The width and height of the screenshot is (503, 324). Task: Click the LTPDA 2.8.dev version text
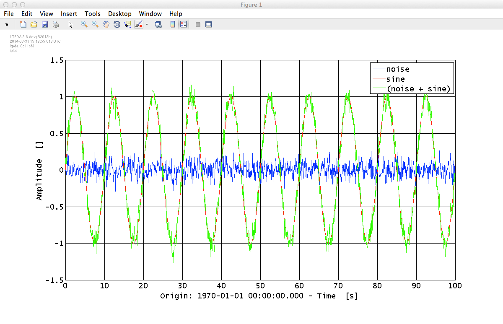(31, 37)
